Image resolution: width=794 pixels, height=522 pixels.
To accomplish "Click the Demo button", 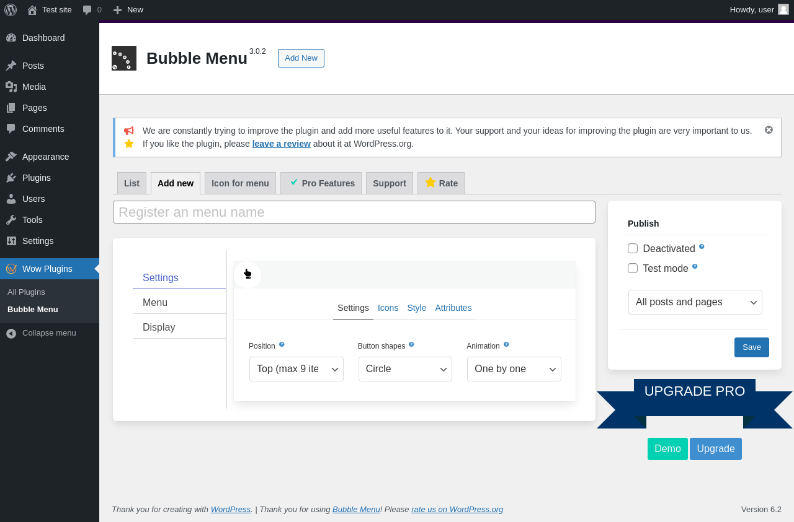I will 667,449.
